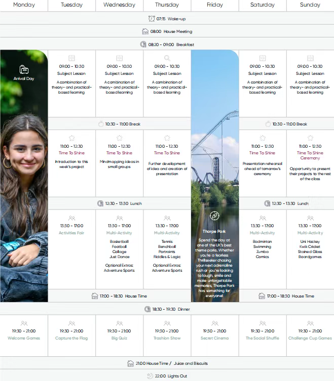Open the Challenge Cup Games activity

310,338
